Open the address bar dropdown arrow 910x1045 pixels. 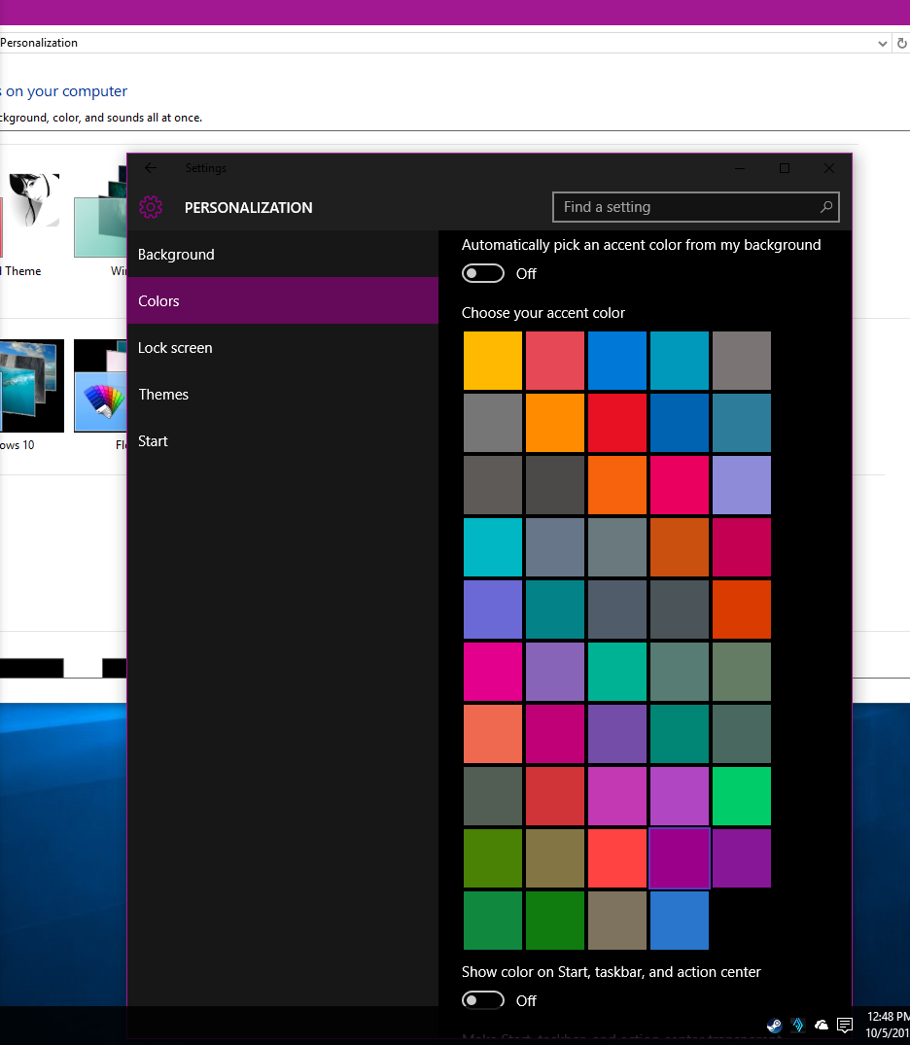click(x=883, y=43)
